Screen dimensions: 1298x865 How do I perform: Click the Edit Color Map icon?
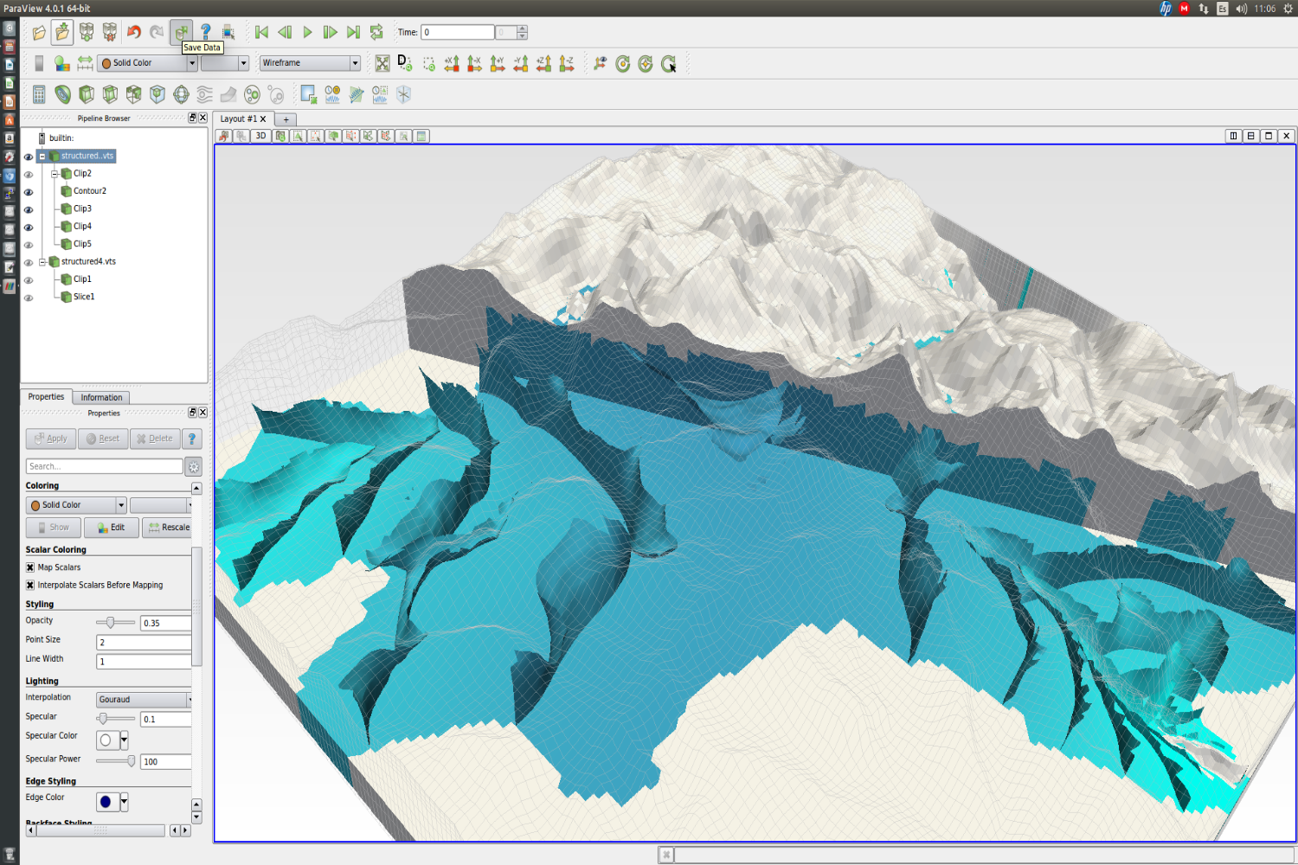(x=61, y=63)
